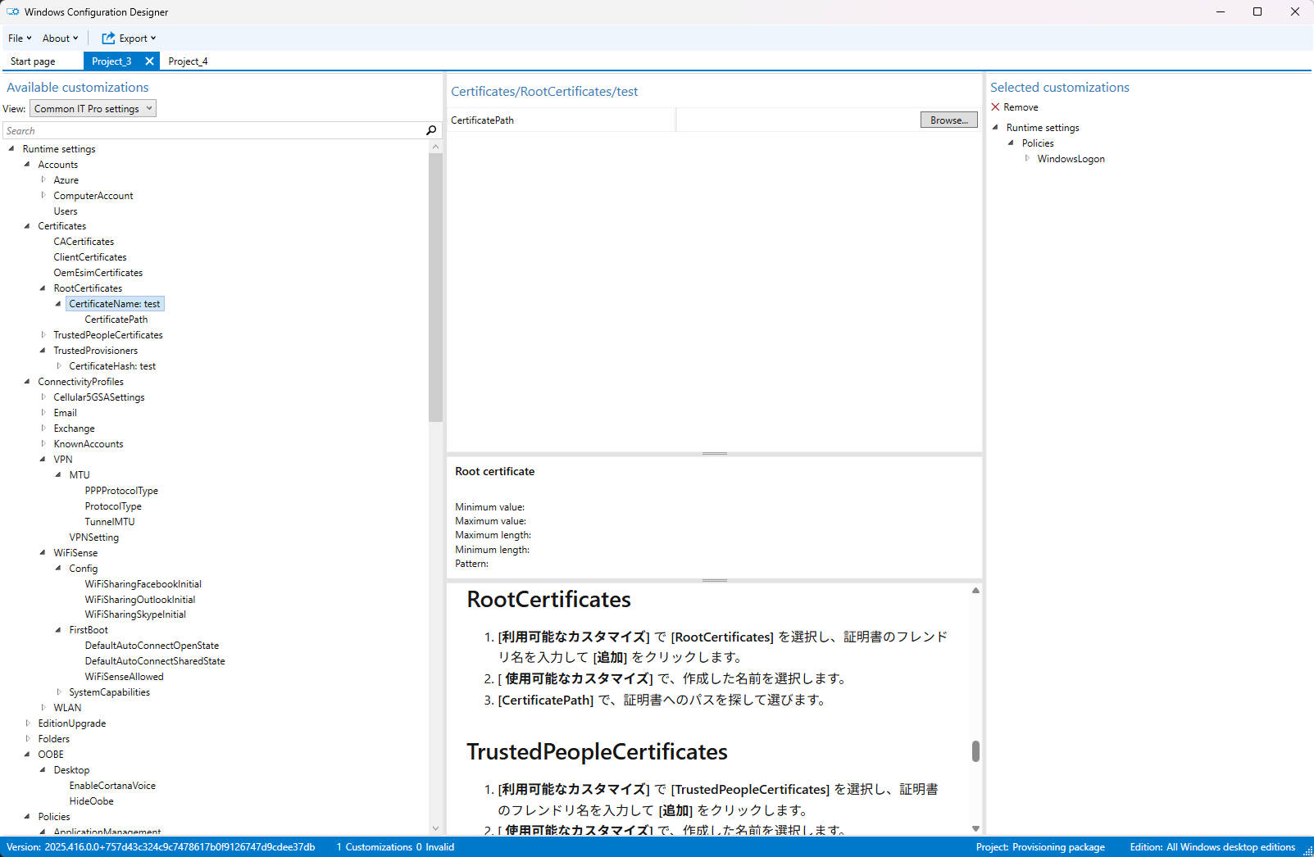Select the CertificateHash: test tree item
This screenshot has width=1314, height=857.
click(x=112, y=365)
